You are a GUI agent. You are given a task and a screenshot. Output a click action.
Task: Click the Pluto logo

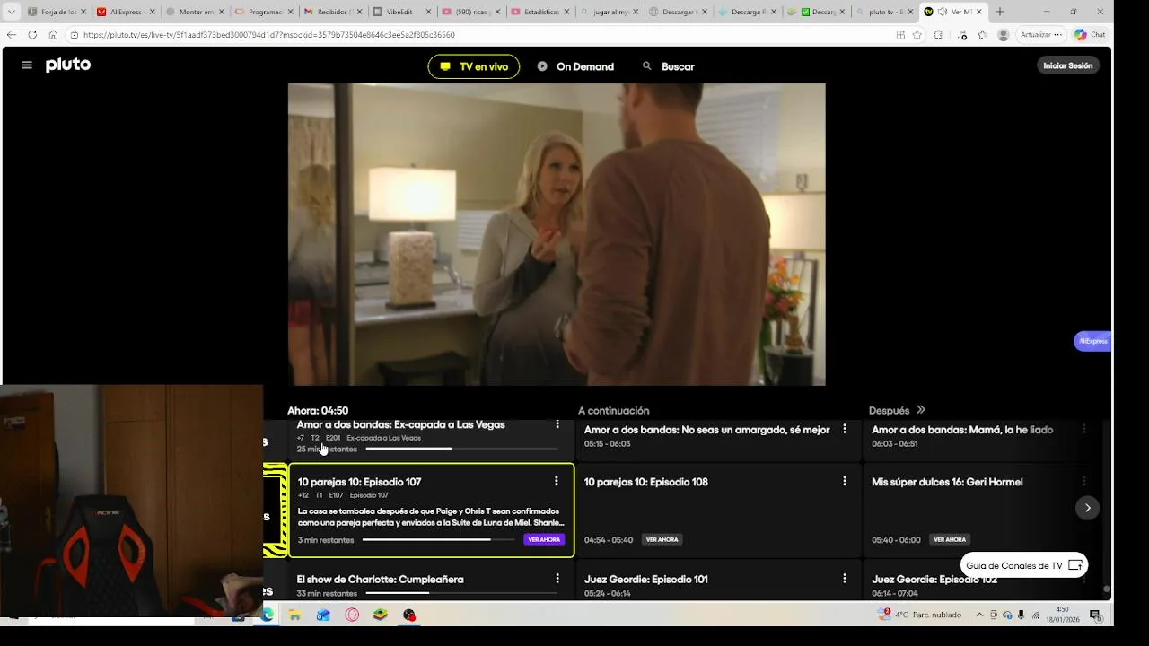(68, 65)
